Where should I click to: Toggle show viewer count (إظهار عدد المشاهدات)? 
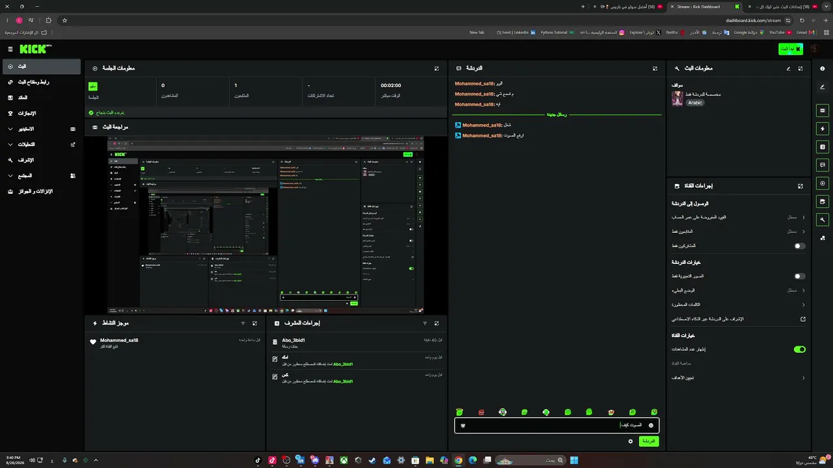800,349
